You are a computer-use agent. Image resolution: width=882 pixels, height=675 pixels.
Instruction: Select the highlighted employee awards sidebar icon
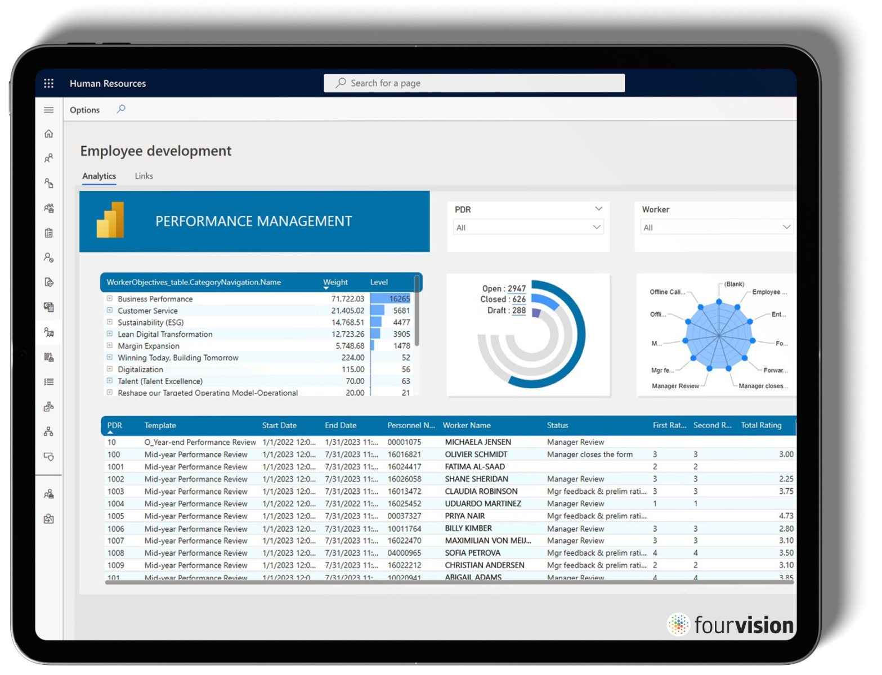(49, 332)
